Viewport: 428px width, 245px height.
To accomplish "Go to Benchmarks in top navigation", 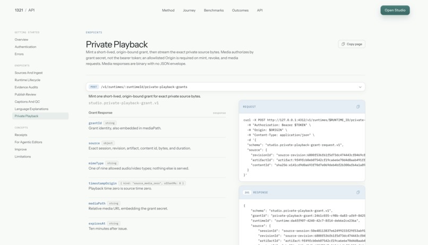I will [x=213, y=11].
